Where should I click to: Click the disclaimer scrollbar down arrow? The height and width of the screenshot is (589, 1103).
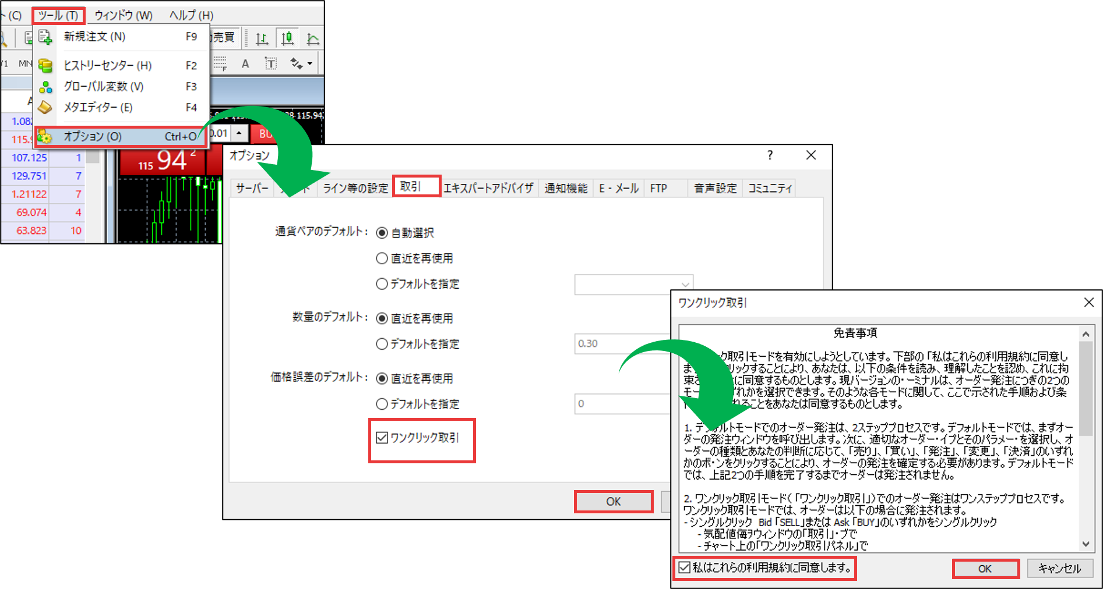click(1086, 544)
